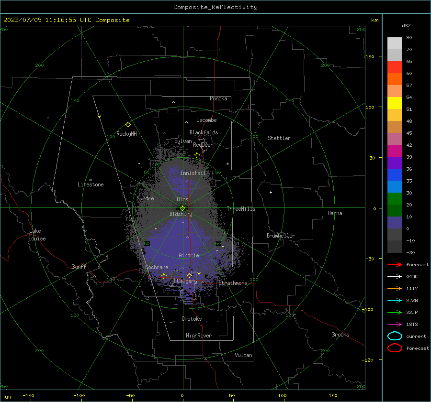Select the green 20-30 dBZ swatch
This screenshot has height=402, width=431.
[x=395, y=199]
